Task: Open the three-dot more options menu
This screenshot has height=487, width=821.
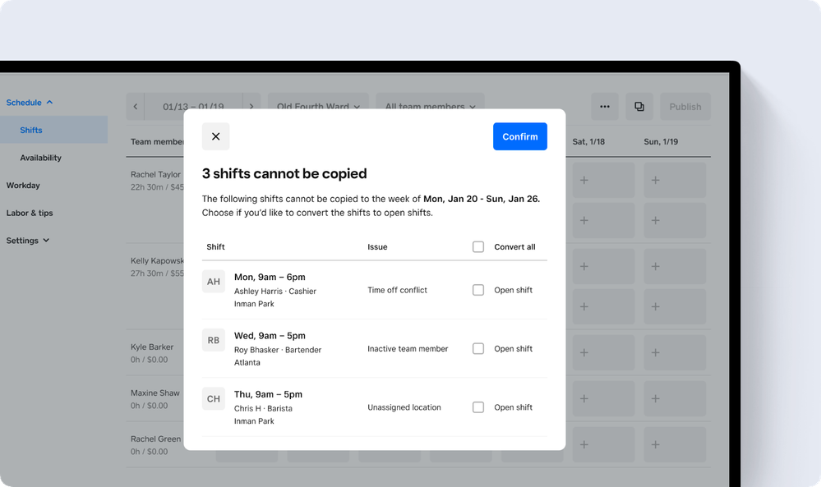Action: coord(605,107)
